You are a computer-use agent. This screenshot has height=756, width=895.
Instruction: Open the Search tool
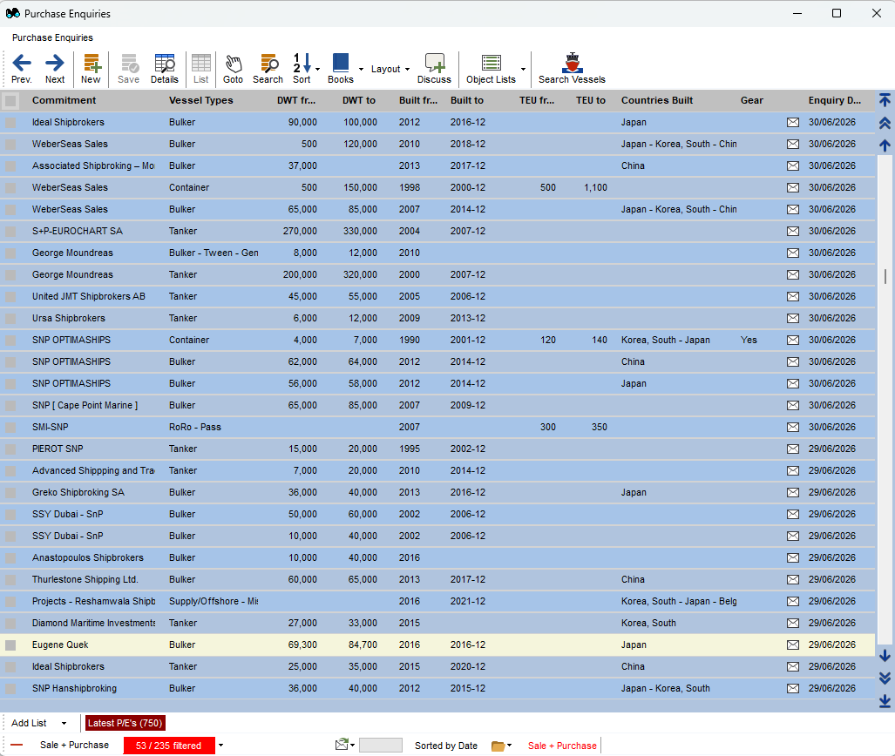pos(268,69)
